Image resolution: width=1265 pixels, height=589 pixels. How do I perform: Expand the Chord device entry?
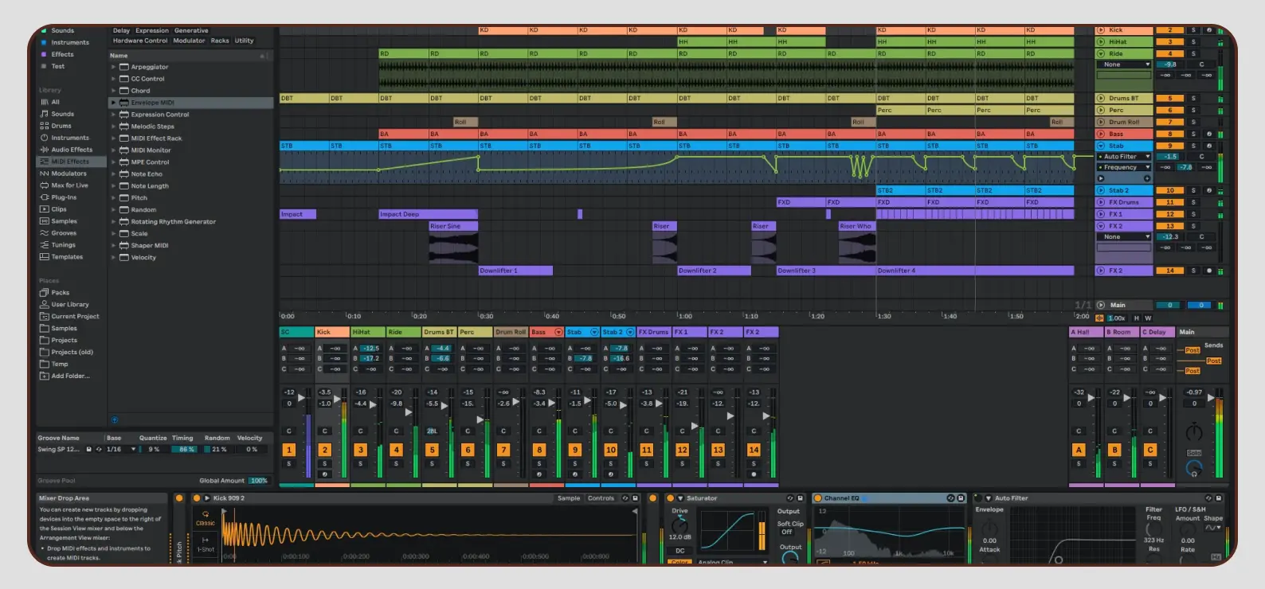pyautogui.click(x=113, y=91)
